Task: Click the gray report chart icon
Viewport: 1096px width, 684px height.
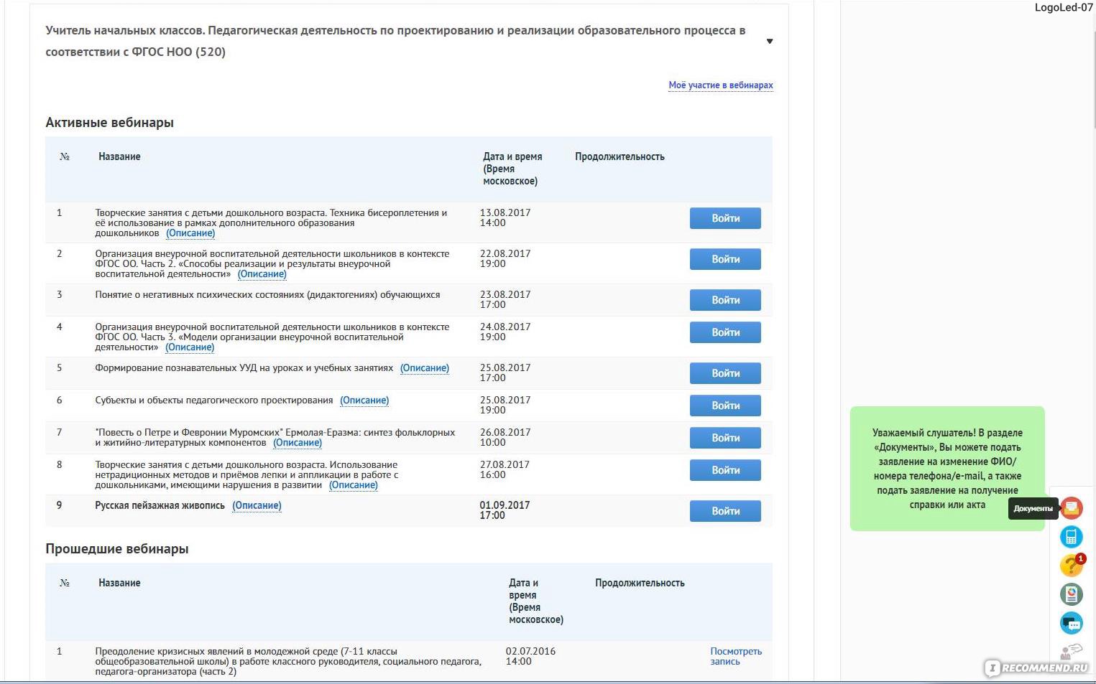Action: coord(1072,594)
